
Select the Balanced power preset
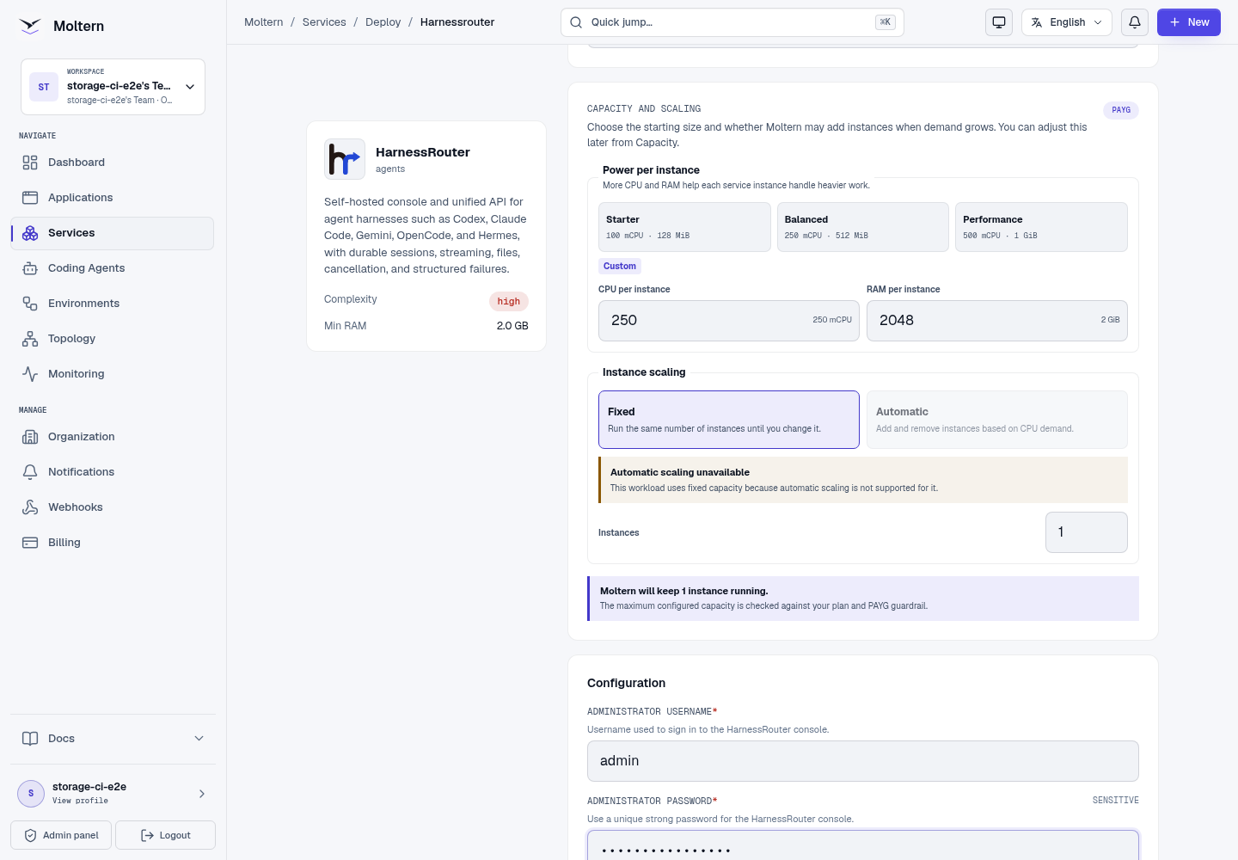tap(863, 227)
